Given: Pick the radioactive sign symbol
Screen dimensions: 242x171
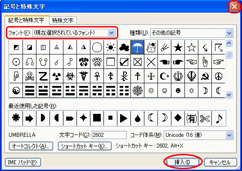Looking at the screenshot, I should coord(57,76).
